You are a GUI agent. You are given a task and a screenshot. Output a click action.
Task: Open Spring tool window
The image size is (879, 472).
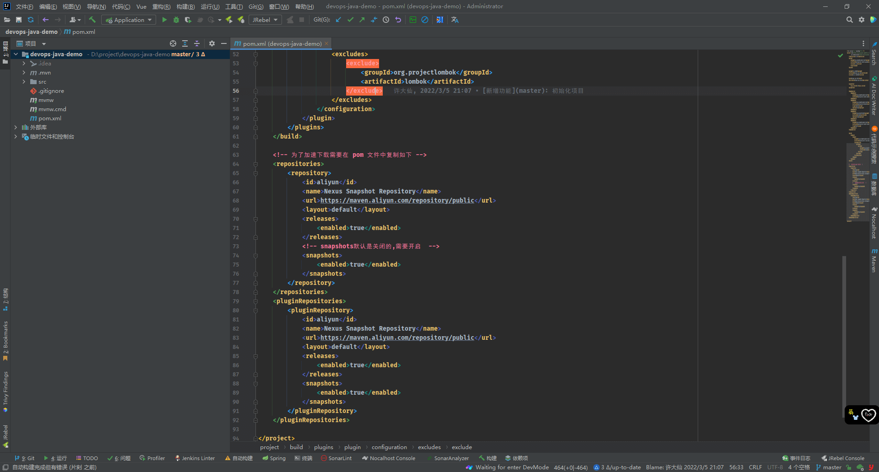[x=274, y=458]
